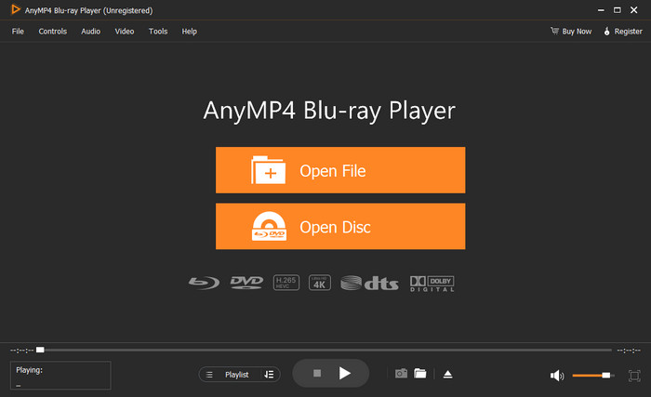Click the H.265 HEVC badge
Viewport: 651px width, 397px height.
pyautogui.click(x=286, y=283)
